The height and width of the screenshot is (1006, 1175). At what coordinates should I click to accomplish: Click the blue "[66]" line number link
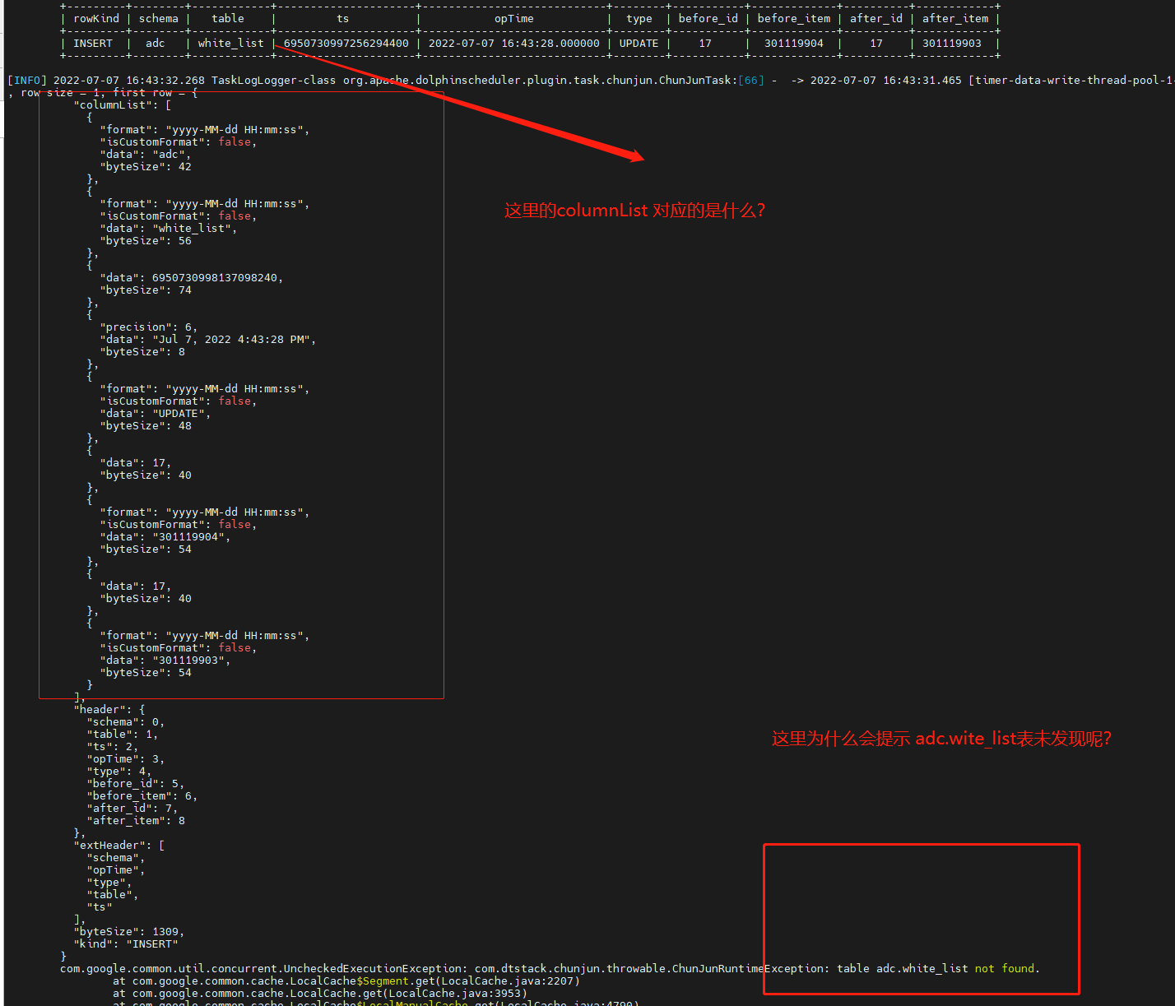click(x=750, y=80)
